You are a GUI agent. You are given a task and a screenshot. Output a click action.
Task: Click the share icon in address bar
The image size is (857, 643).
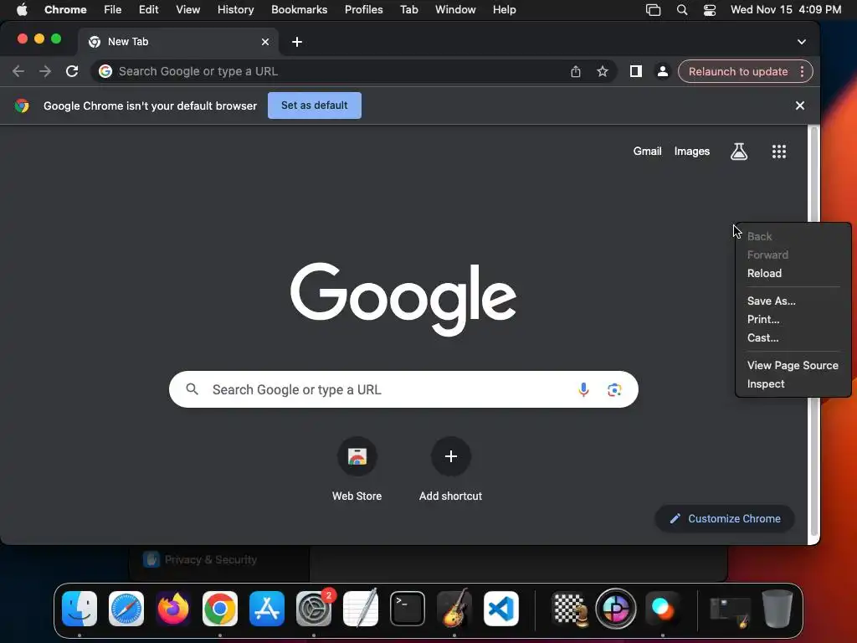576,71
